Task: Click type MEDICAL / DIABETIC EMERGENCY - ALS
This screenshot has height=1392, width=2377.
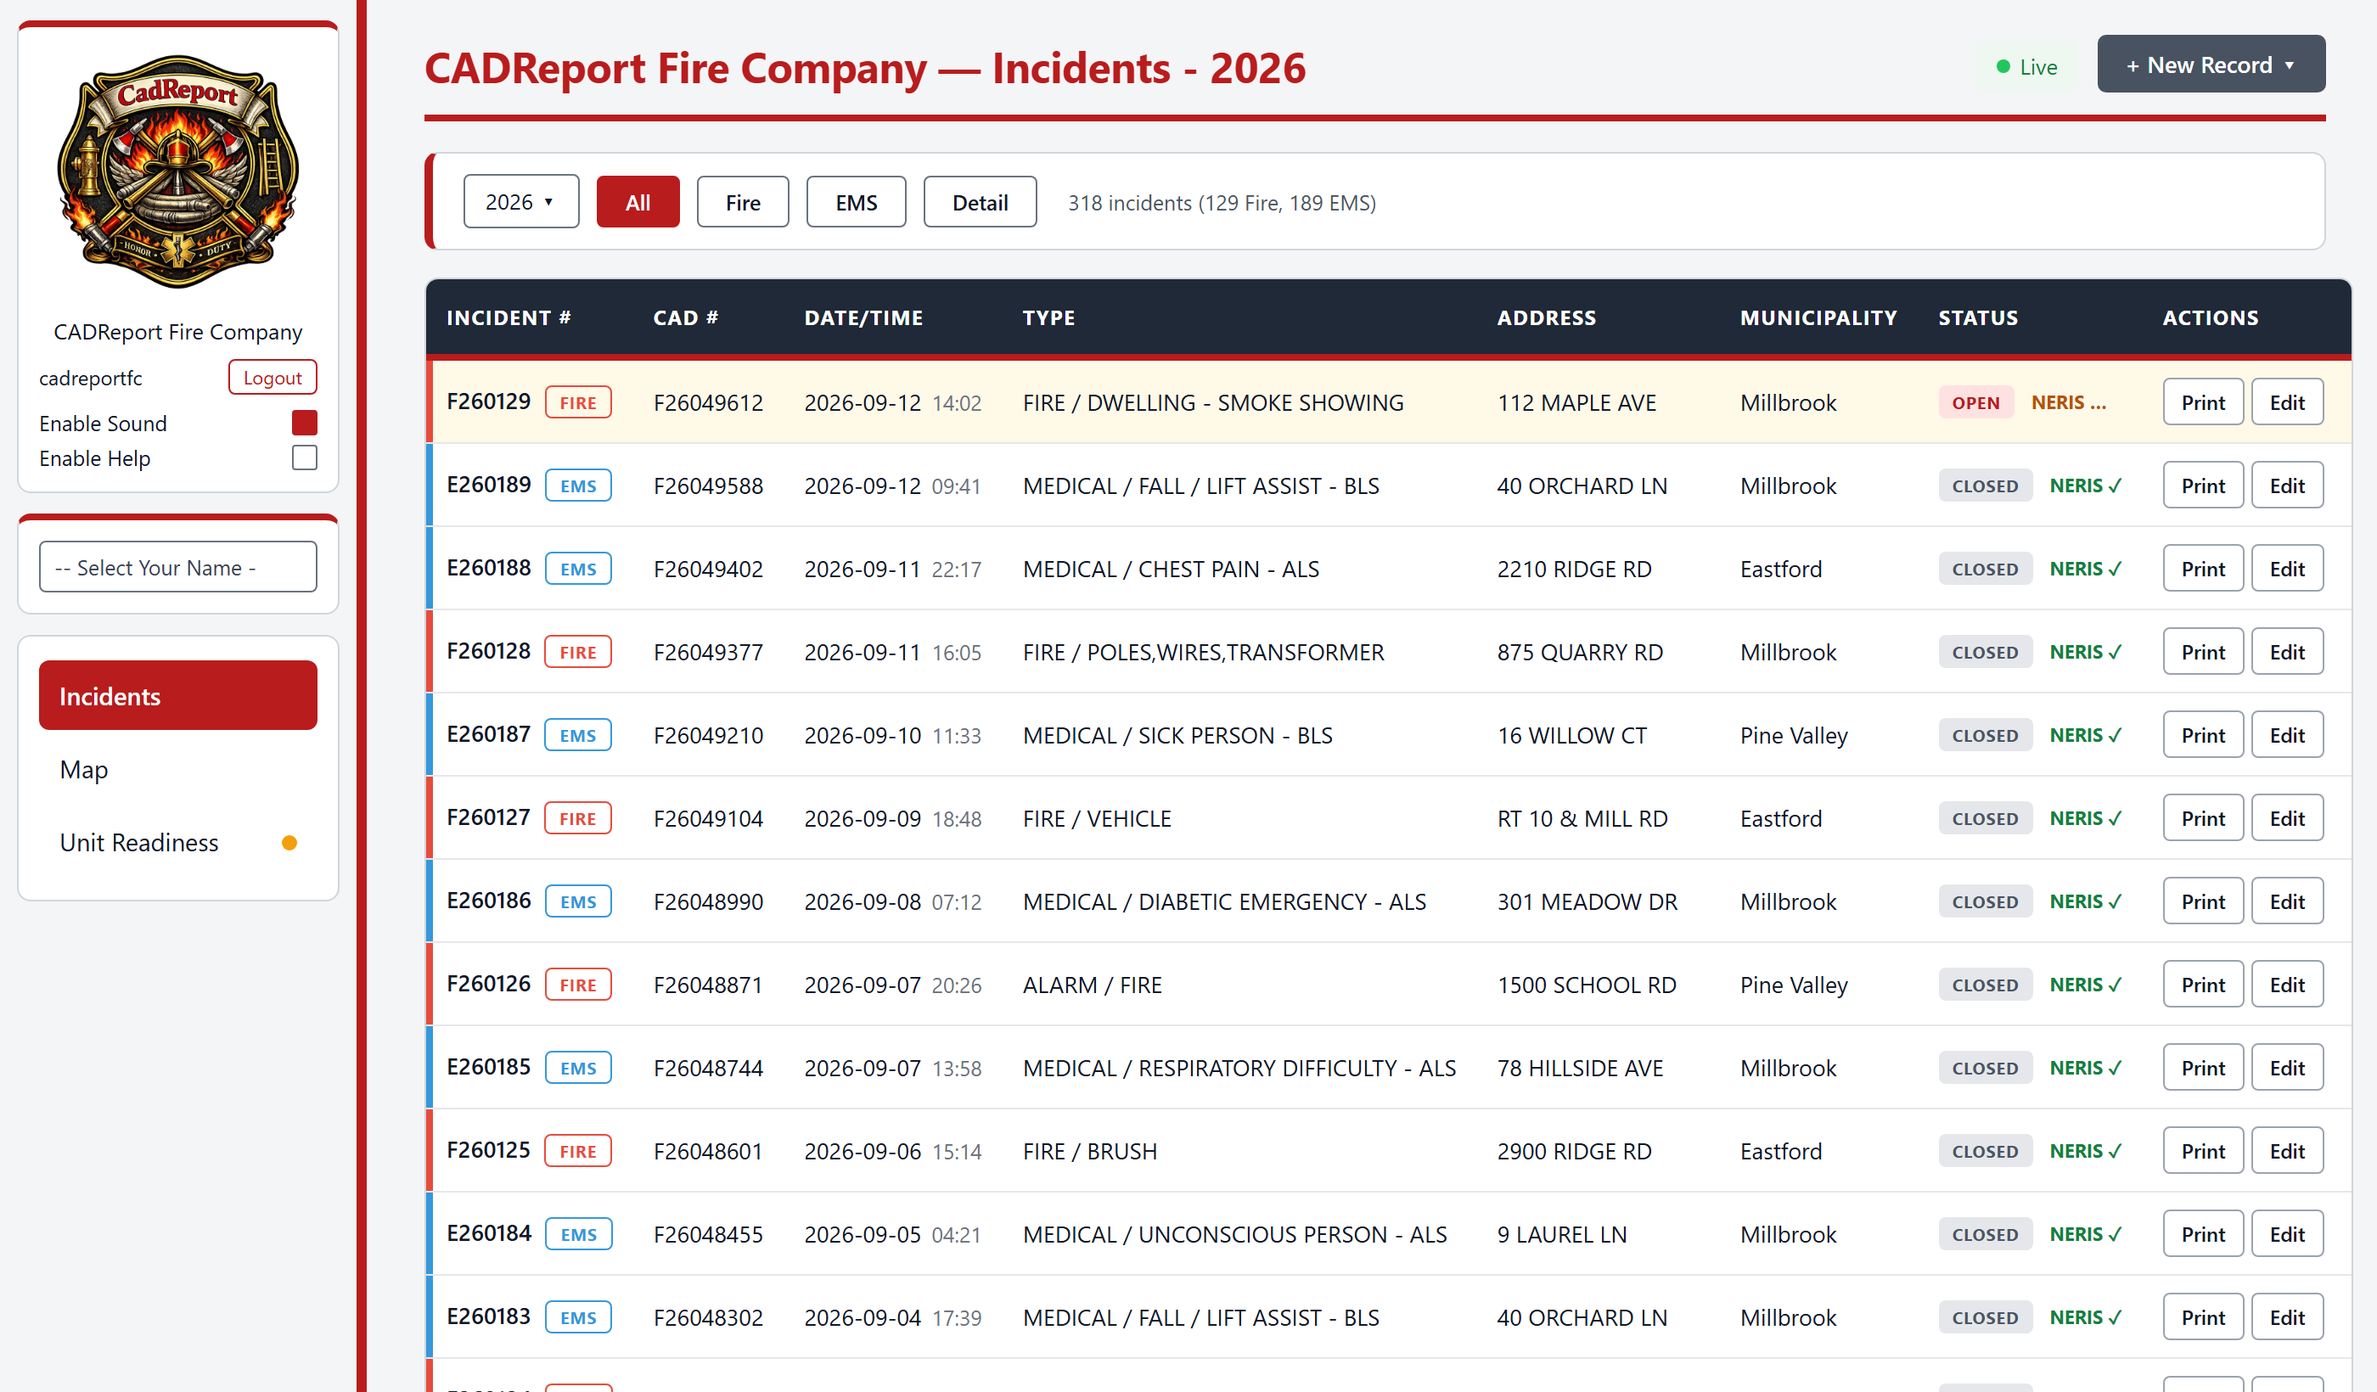Action: [1223, 901]
